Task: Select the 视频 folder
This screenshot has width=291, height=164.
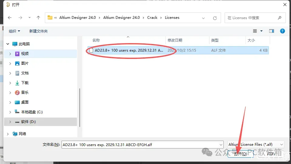Action: (x=25, y=54)
